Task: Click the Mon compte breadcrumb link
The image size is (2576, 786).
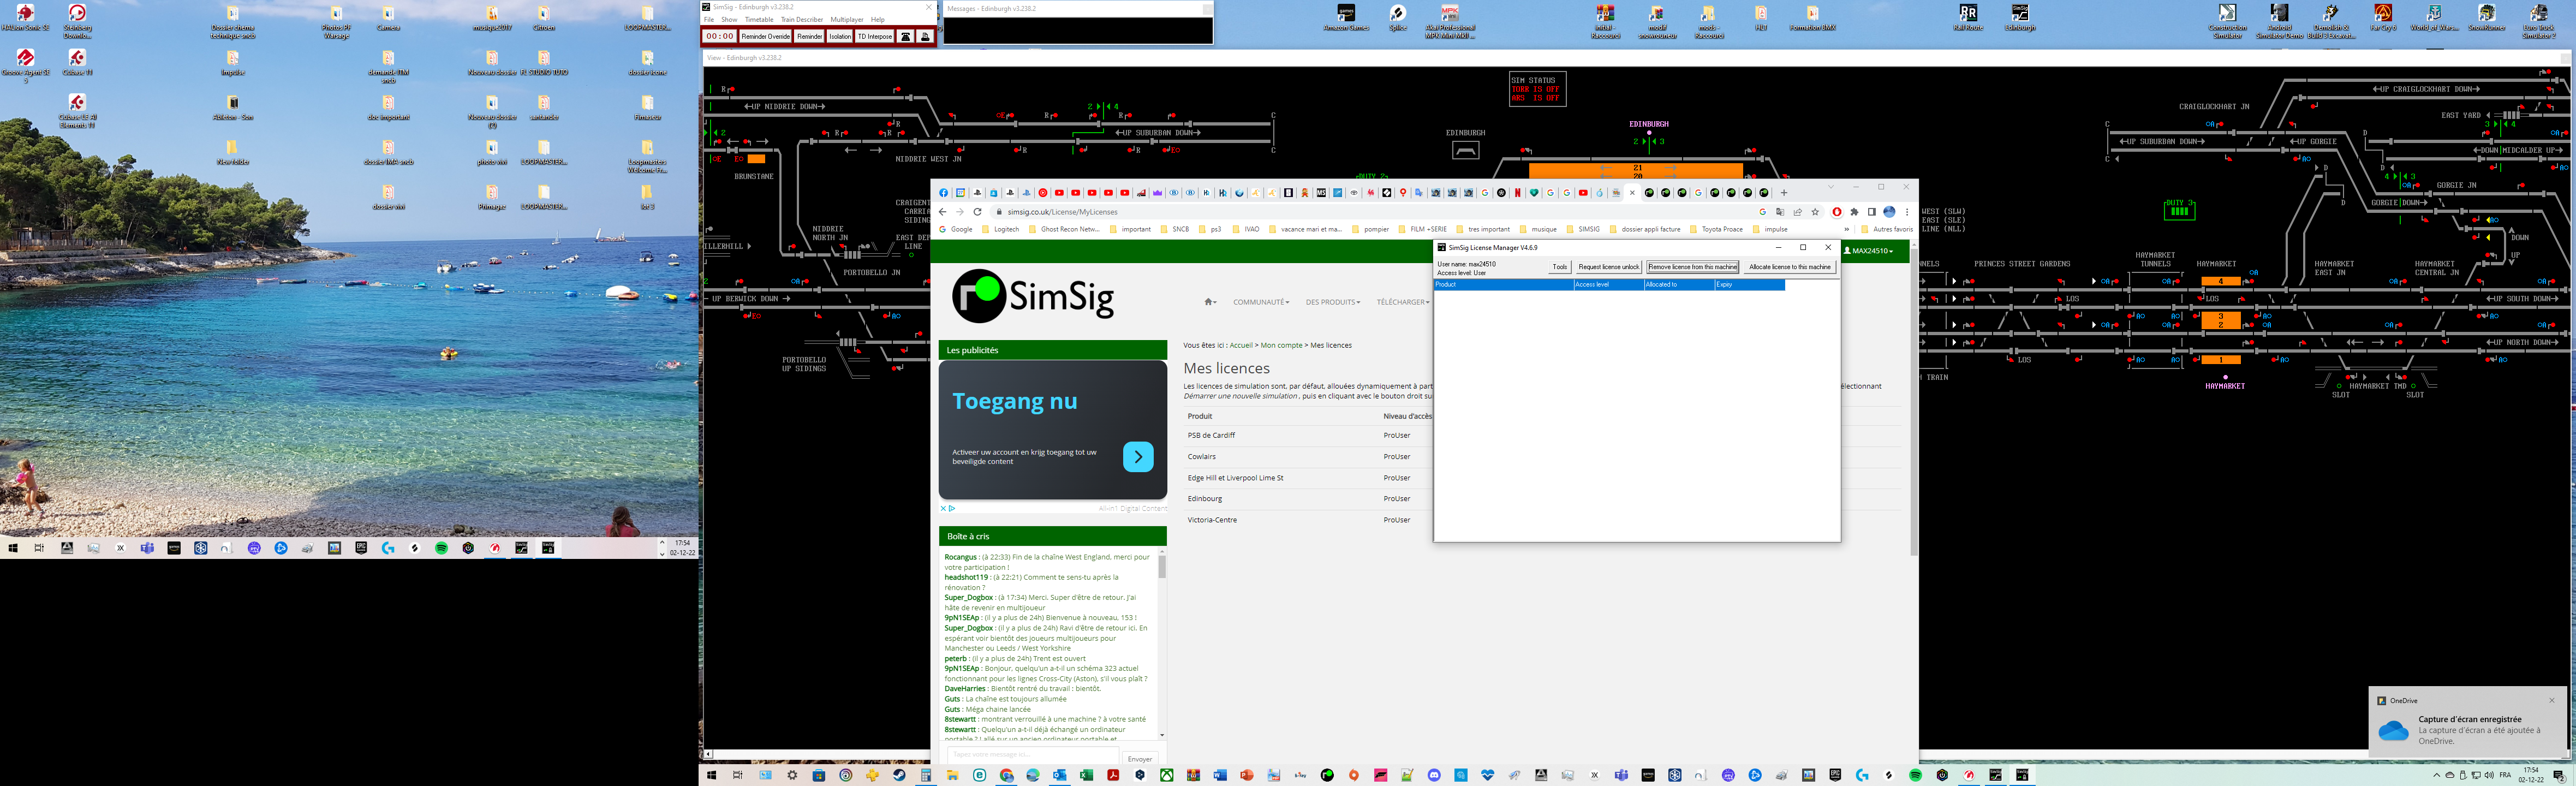Action: click(x=1281, y=345)
